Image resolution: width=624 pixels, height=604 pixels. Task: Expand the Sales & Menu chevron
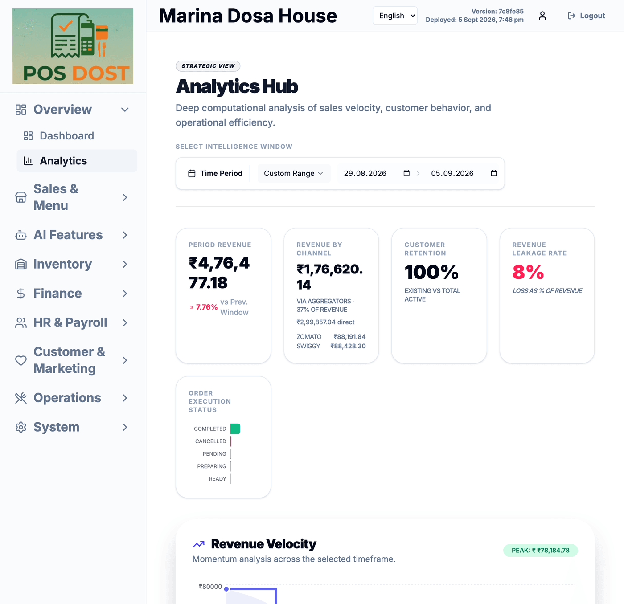pyautogui.click(x=125, y=197)
